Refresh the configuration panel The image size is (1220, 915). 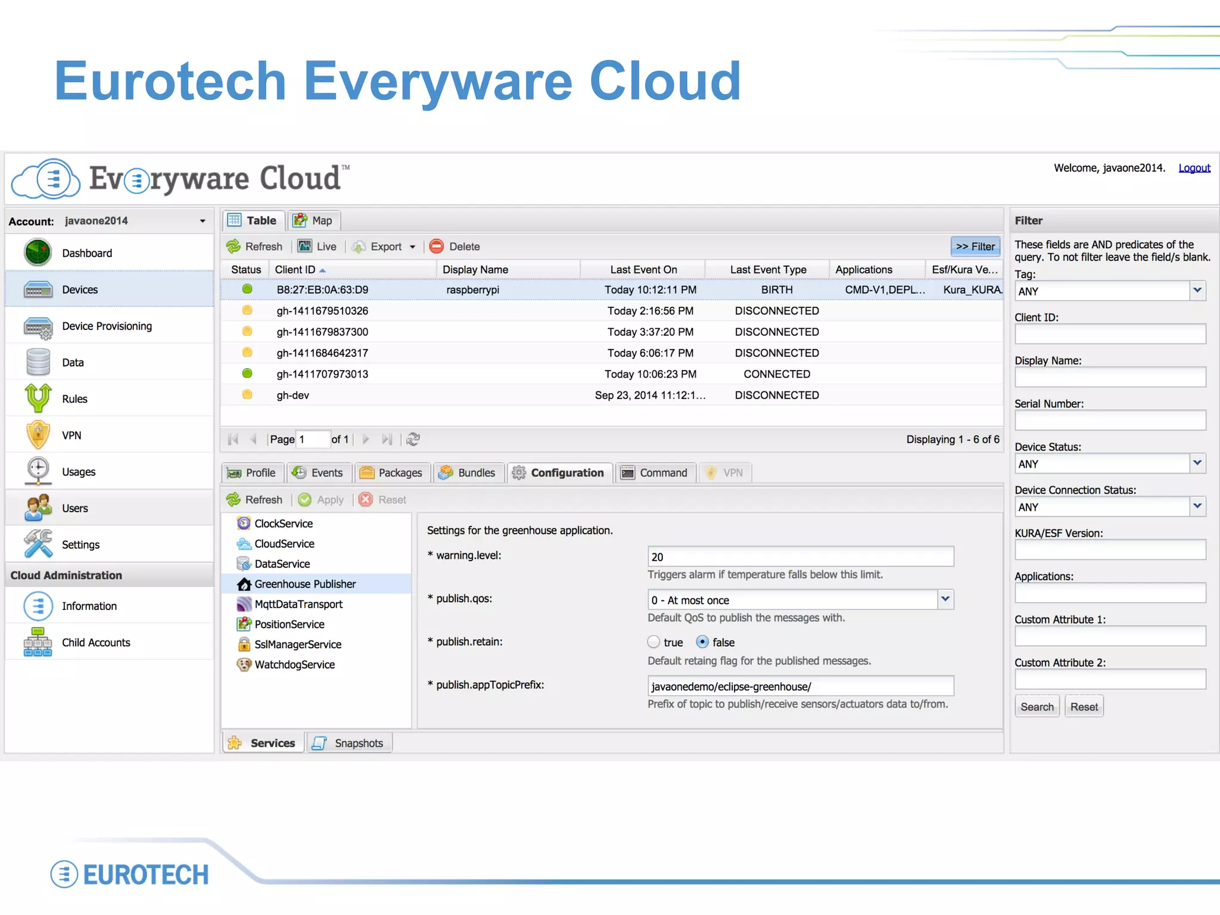(255, 500)
